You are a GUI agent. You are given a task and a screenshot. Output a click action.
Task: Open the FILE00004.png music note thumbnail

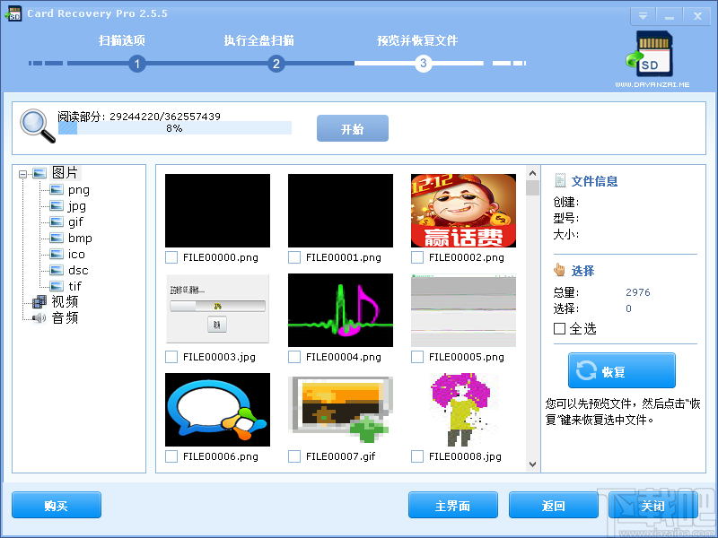point(340,310)
